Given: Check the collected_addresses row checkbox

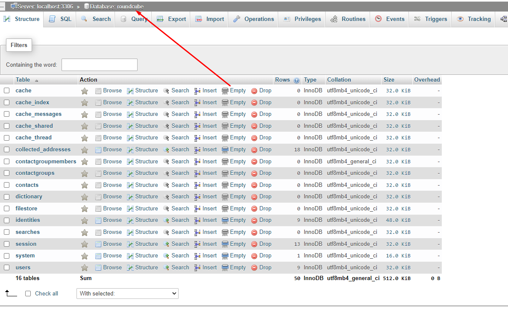Looking at the screenshot, I should pyautogui.click(x=6, y=150).
